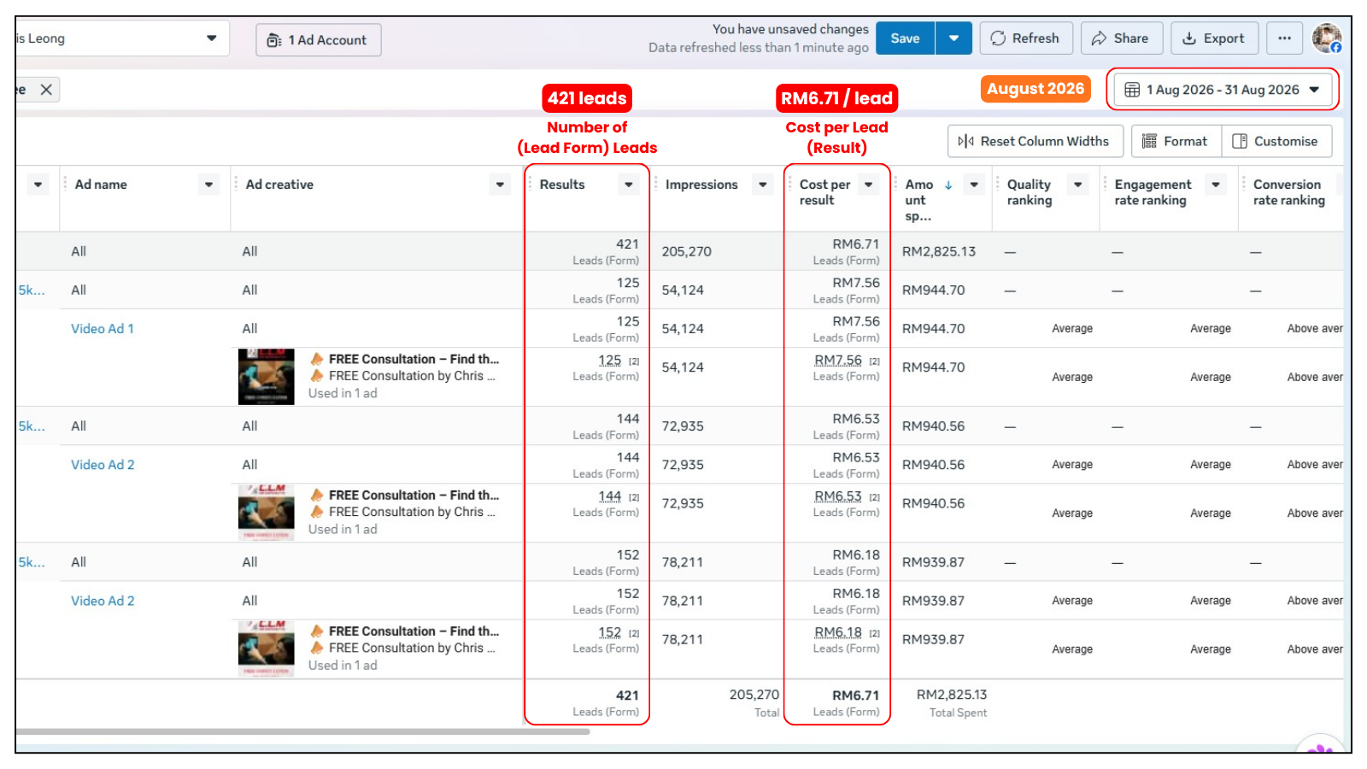
Task: Open the three-dot more options menu
Action: [1284, 38]
